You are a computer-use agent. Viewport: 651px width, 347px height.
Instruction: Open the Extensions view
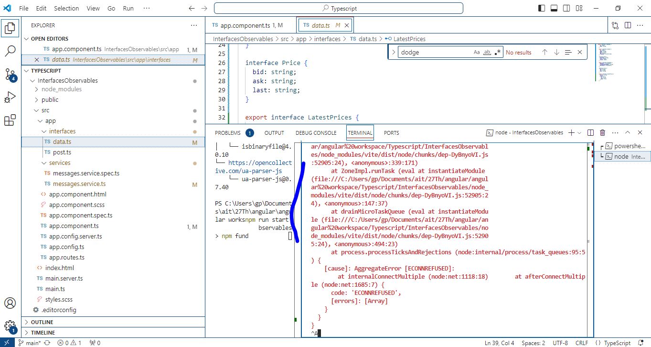tap(10, 120)
